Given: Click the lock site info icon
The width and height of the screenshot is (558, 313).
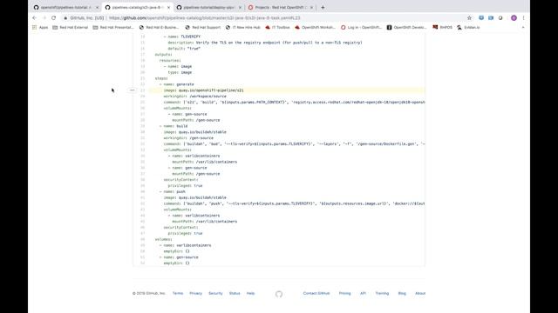Looking at the screenshot, I should tap(65, 17).
